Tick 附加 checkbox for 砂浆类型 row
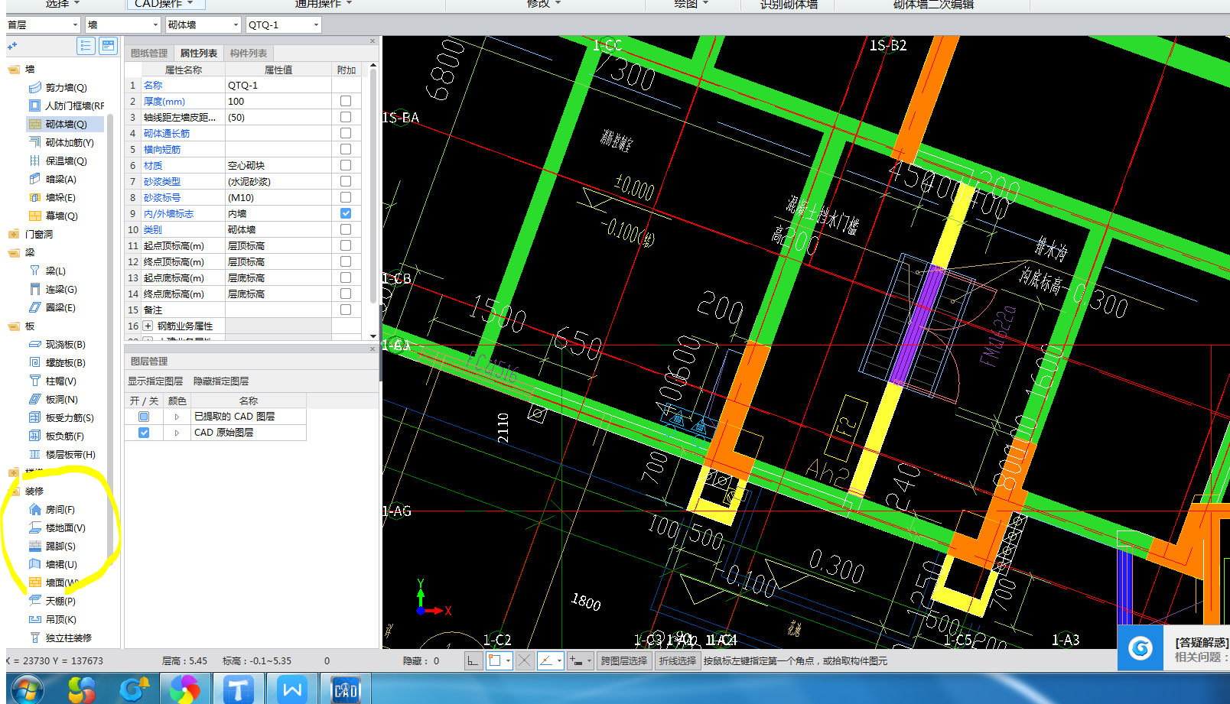The width and height of the screenshot is (1230, 704). (346, 181)
